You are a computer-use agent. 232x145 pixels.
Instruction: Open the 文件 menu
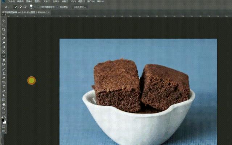[x=11, y=1]
